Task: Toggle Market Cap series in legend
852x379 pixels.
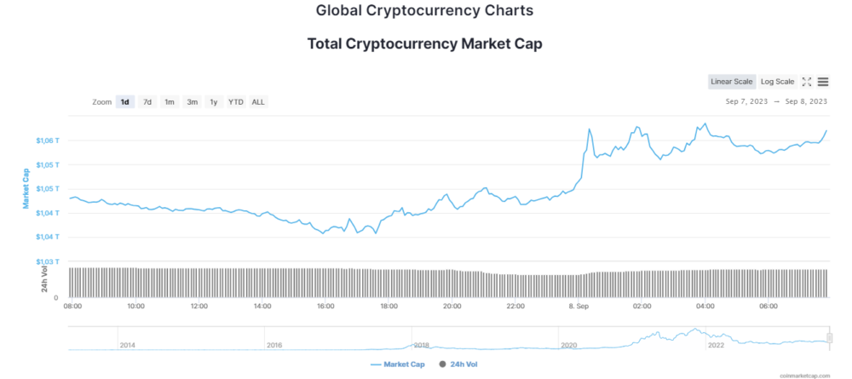Action: (398, 364)
